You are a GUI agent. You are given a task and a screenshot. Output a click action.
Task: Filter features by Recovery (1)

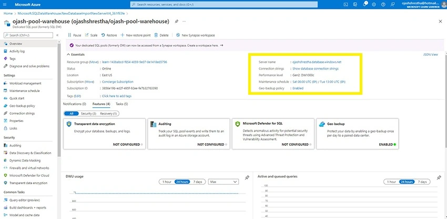tap(108, 113)
